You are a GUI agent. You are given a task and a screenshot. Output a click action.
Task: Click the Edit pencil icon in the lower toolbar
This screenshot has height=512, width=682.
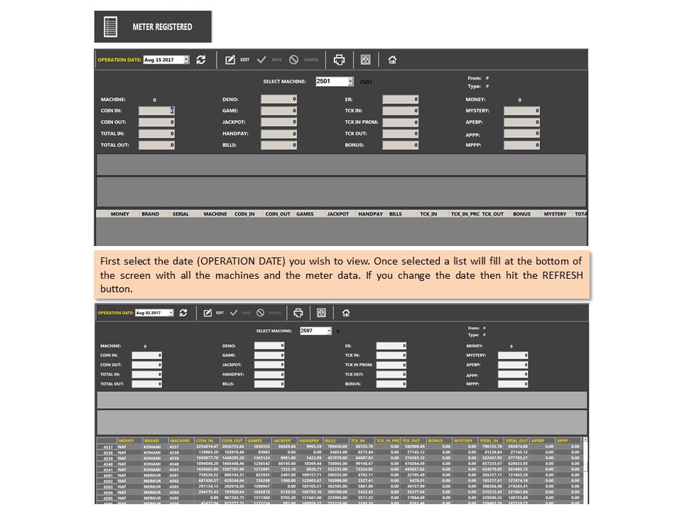[x=208, y=313]
